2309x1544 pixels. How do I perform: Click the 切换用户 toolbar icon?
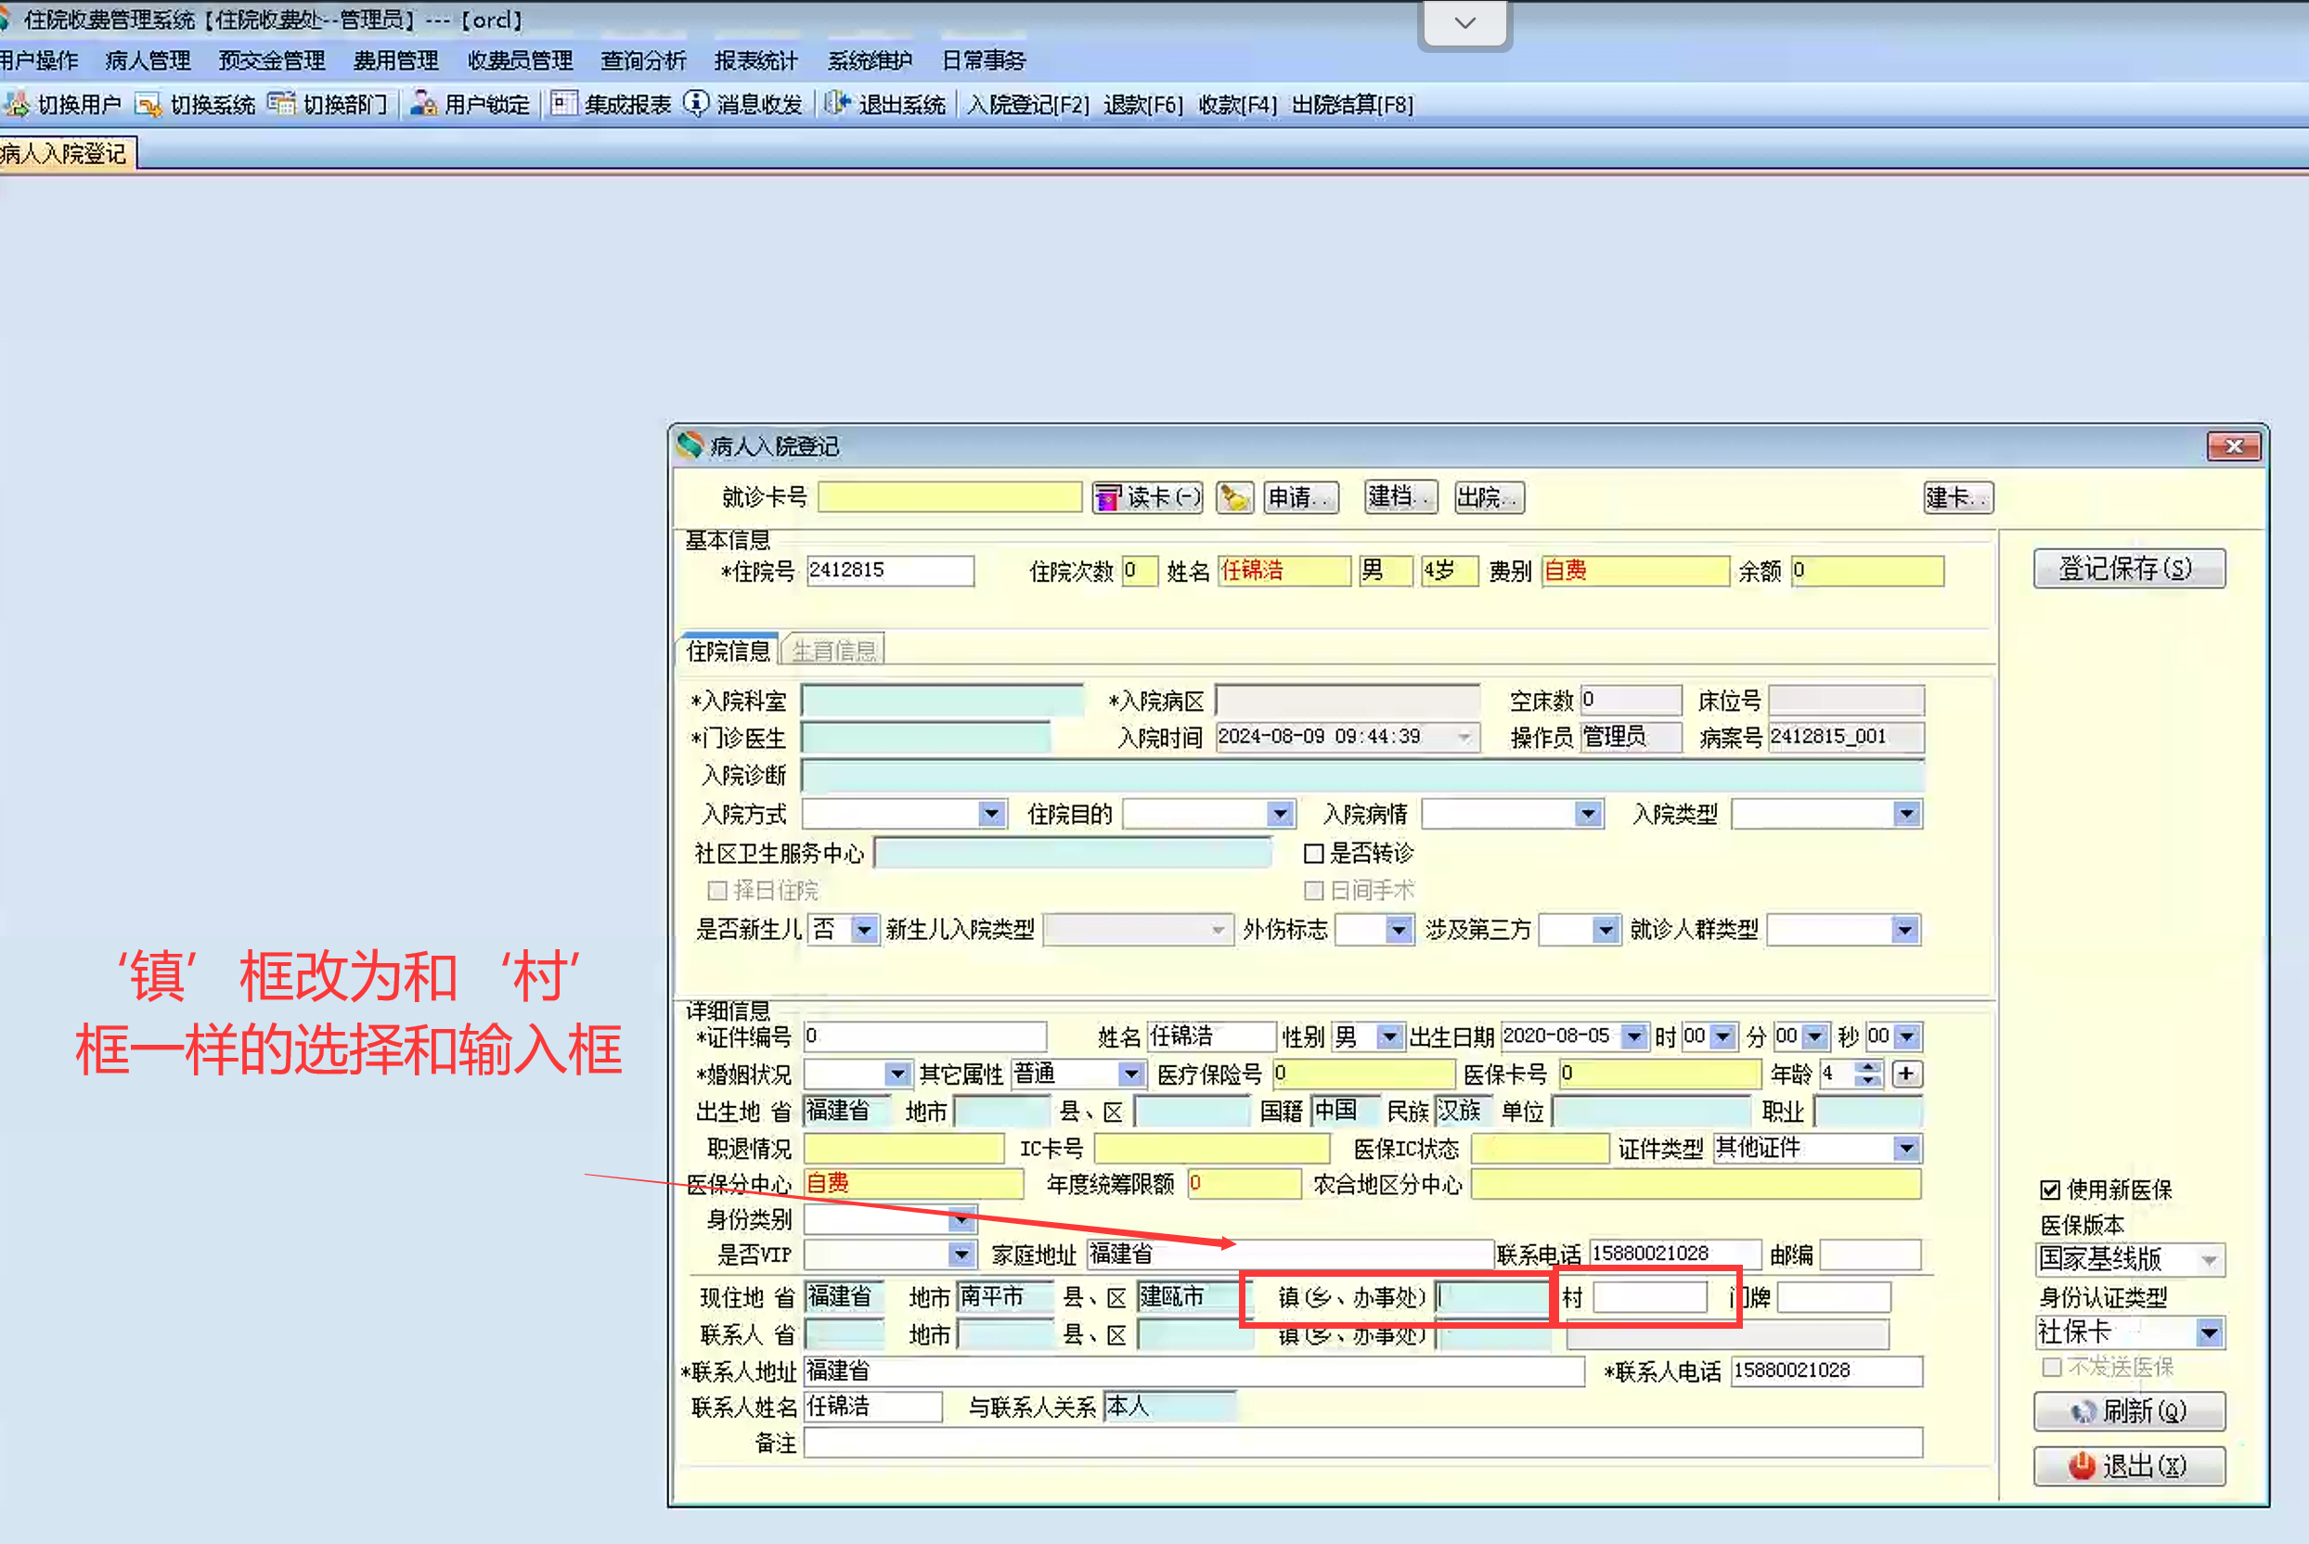17,103
